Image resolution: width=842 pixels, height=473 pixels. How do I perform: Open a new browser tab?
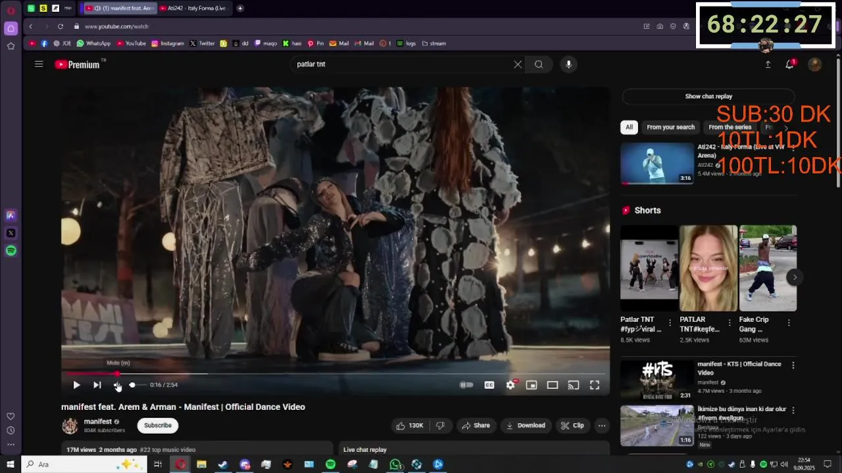(x=240, y=8)
